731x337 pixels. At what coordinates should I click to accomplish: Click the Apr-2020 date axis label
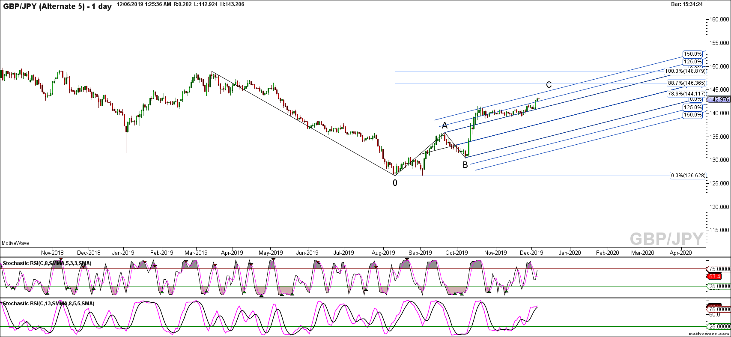tap(680, 253)
